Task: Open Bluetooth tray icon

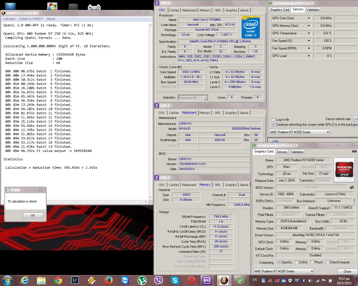Action: tap(303, 280)
